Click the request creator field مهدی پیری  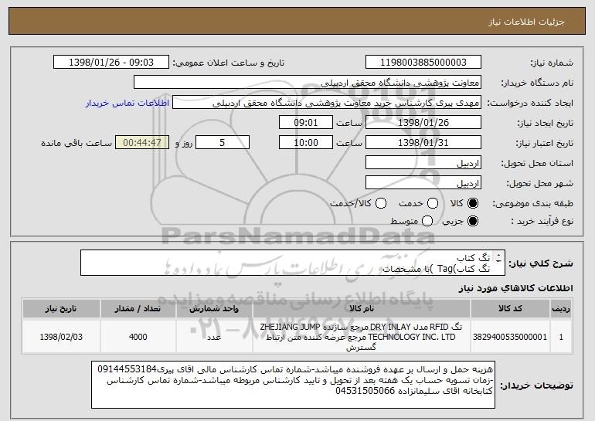(327, 103)
